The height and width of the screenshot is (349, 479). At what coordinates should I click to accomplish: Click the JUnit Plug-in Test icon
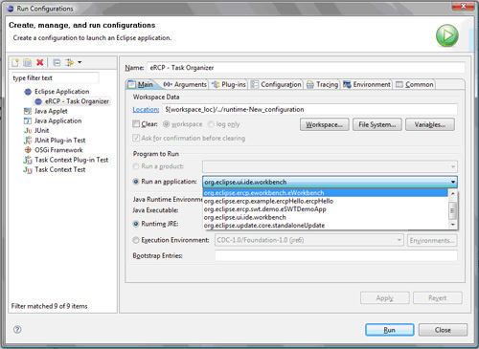[28, 141]
